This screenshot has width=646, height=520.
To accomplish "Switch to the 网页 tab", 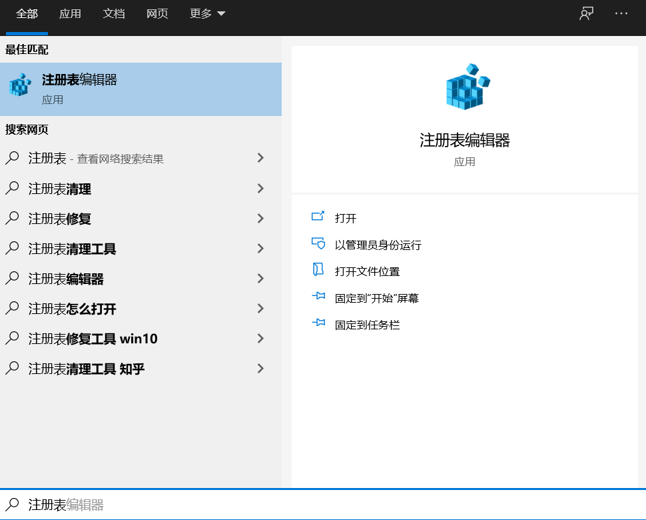I will point(157,14).
